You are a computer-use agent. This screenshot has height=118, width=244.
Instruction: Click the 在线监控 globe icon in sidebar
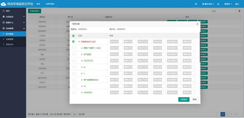(4, 17)
